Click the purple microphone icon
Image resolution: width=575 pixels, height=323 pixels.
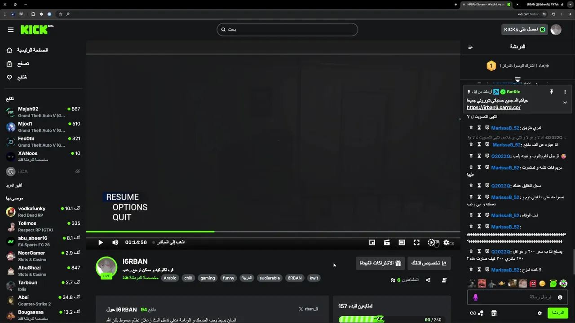coord(475,297)
